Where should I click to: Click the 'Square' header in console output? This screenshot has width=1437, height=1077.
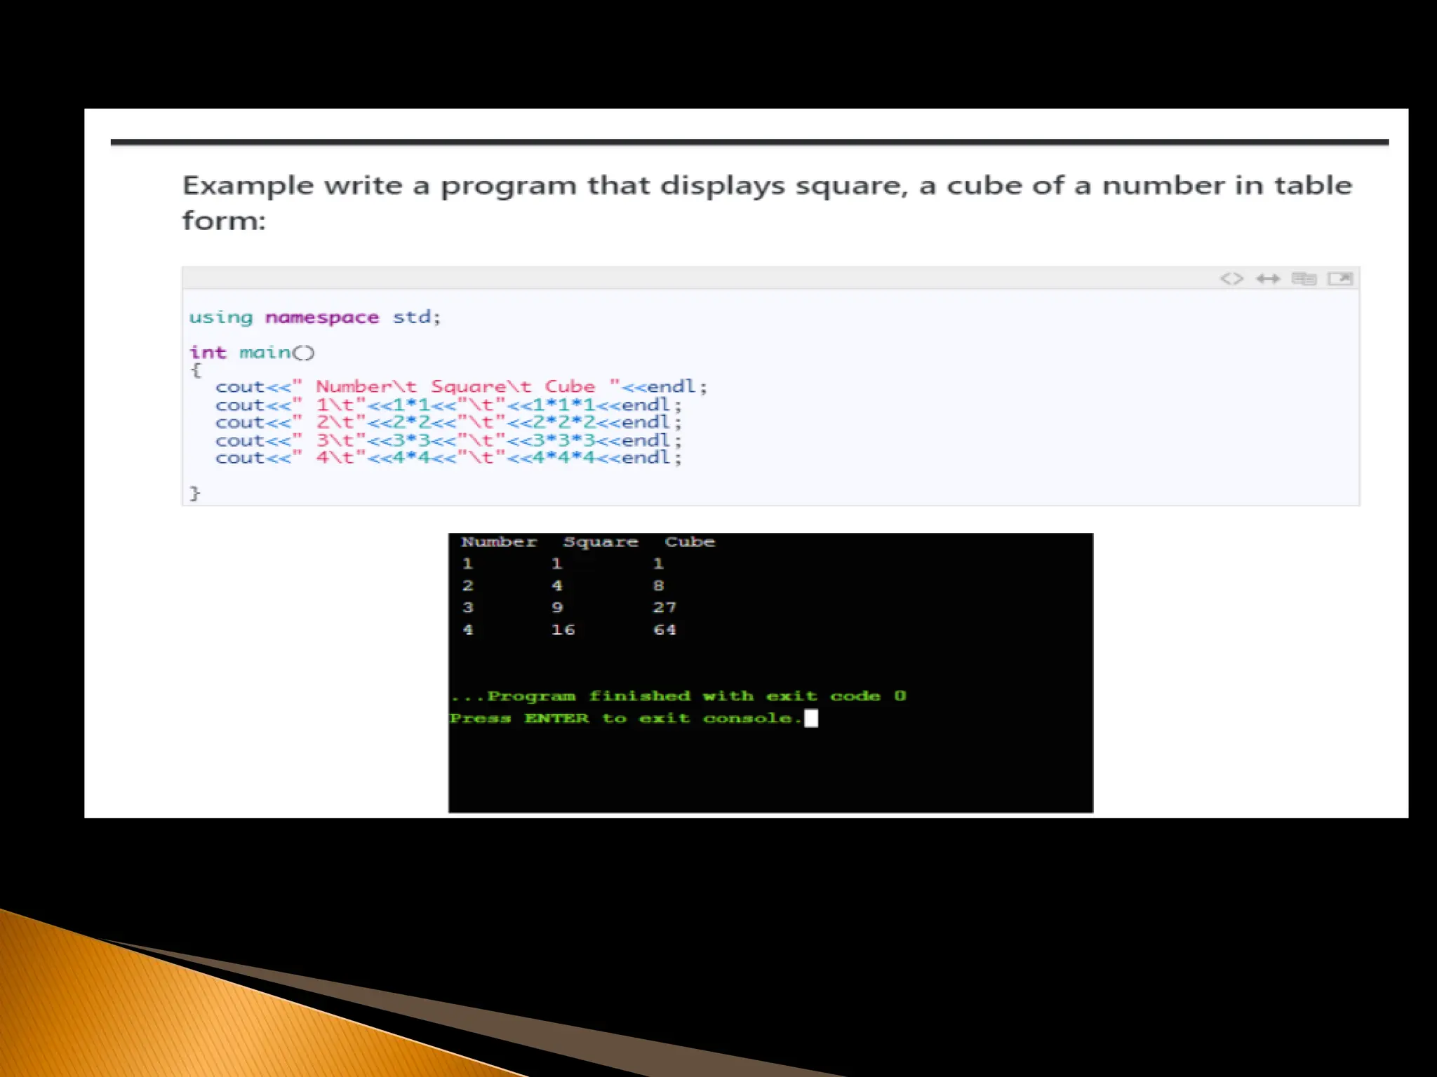[601, 542]
